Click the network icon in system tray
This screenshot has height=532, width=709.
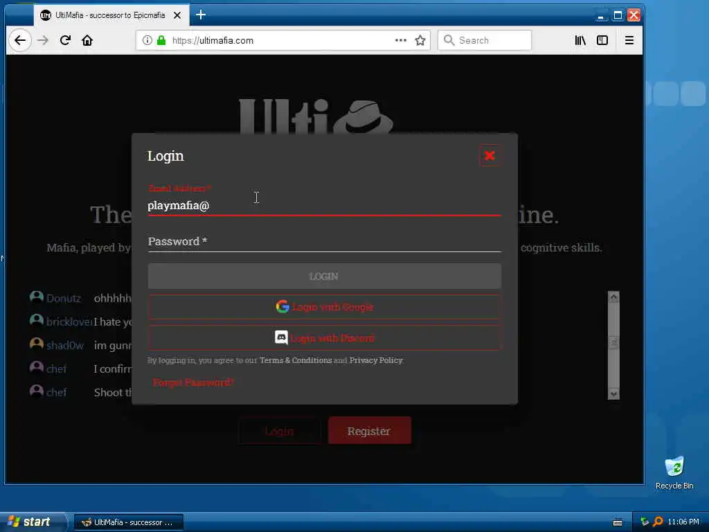645,522
